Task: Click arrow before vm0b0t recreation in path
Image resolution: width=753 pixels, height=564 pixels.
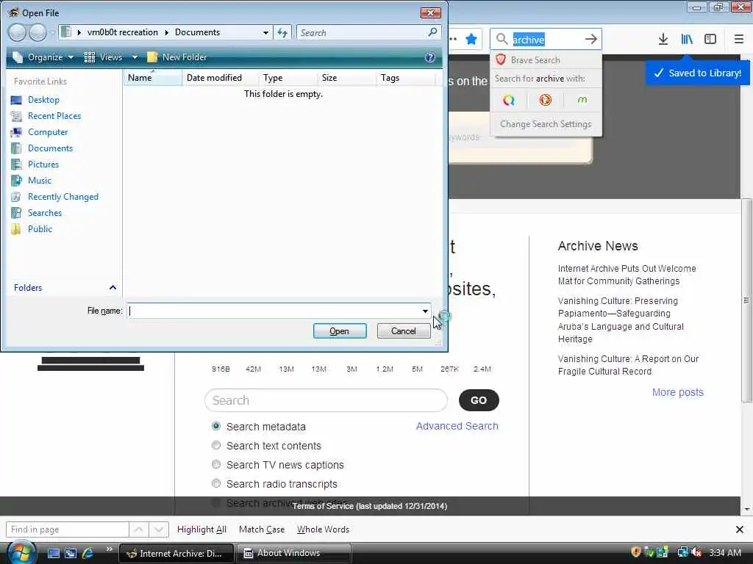Action: coord(79,32)
